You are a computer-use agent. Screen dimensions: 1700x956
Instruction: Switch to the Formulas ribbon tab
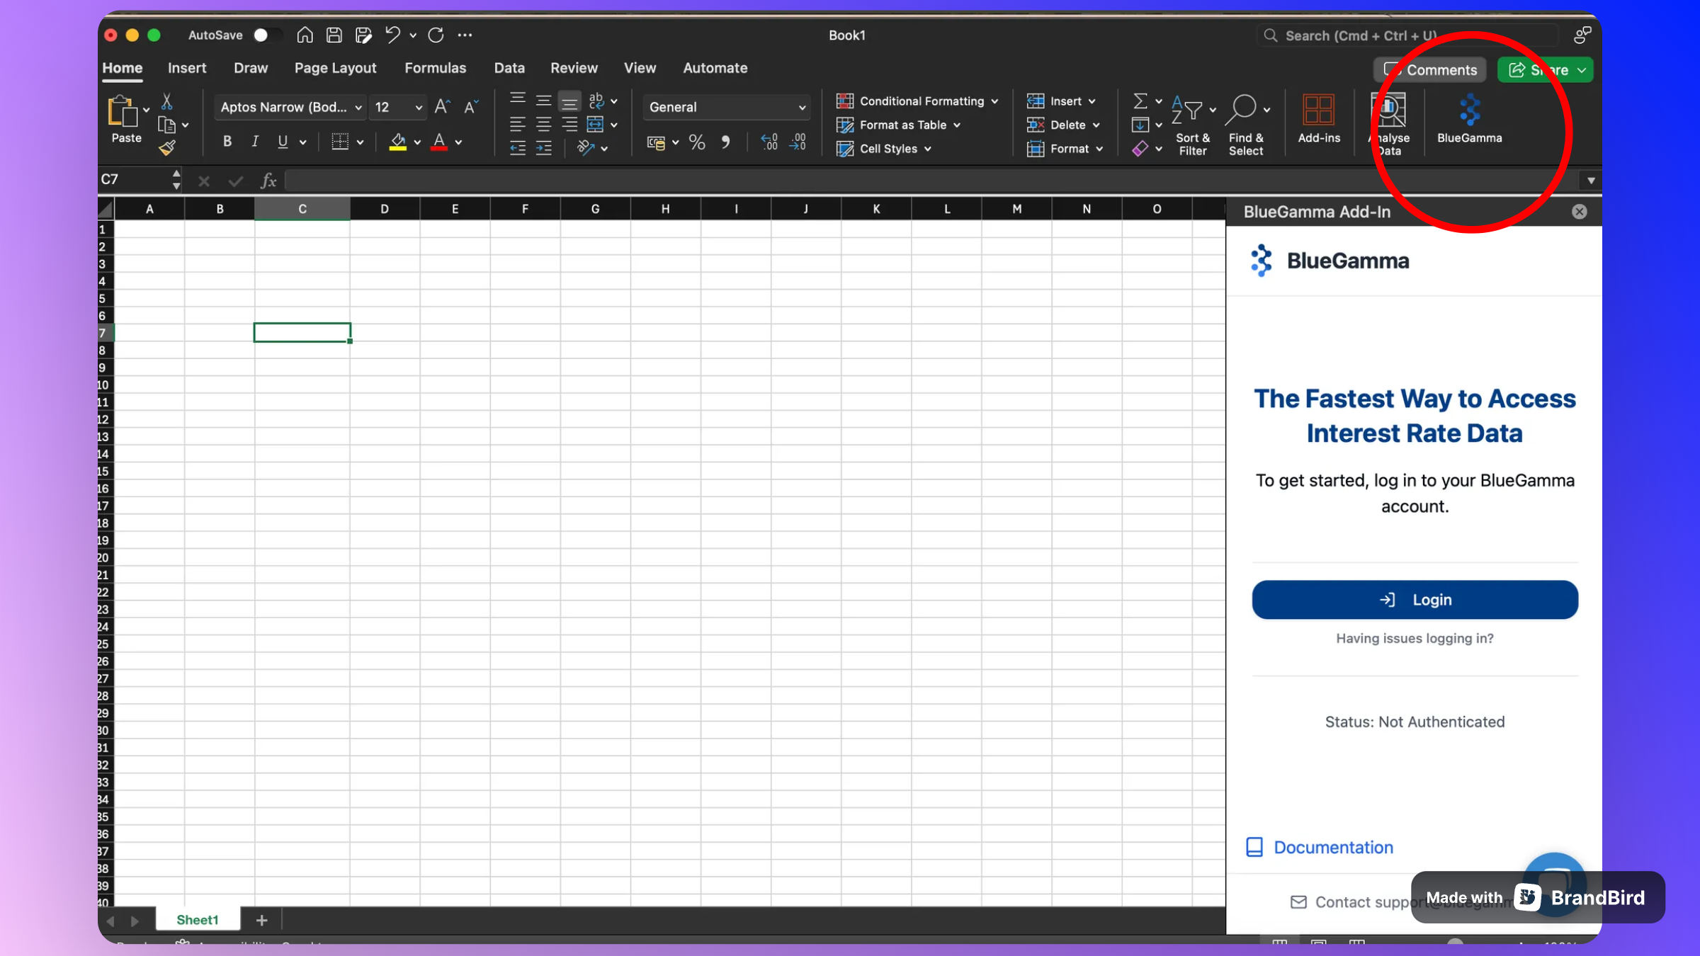[435, 67]
